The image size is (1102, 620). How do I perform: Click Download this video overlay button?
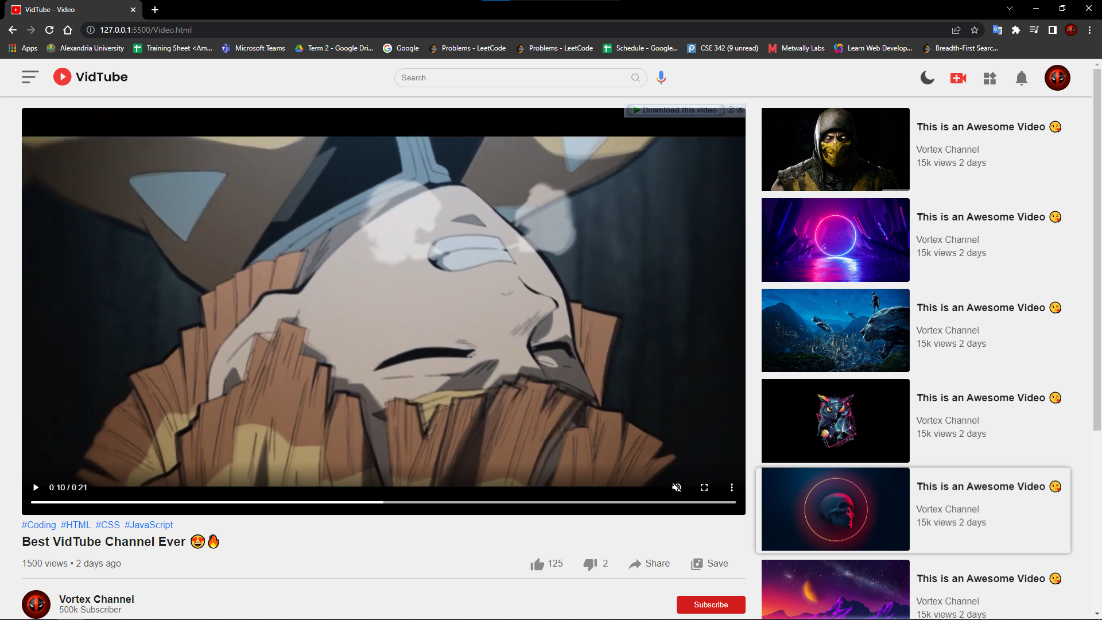(676, 110)
